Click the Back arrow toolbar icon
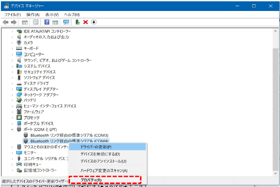The image size is (280, 187). click(6, 22)
